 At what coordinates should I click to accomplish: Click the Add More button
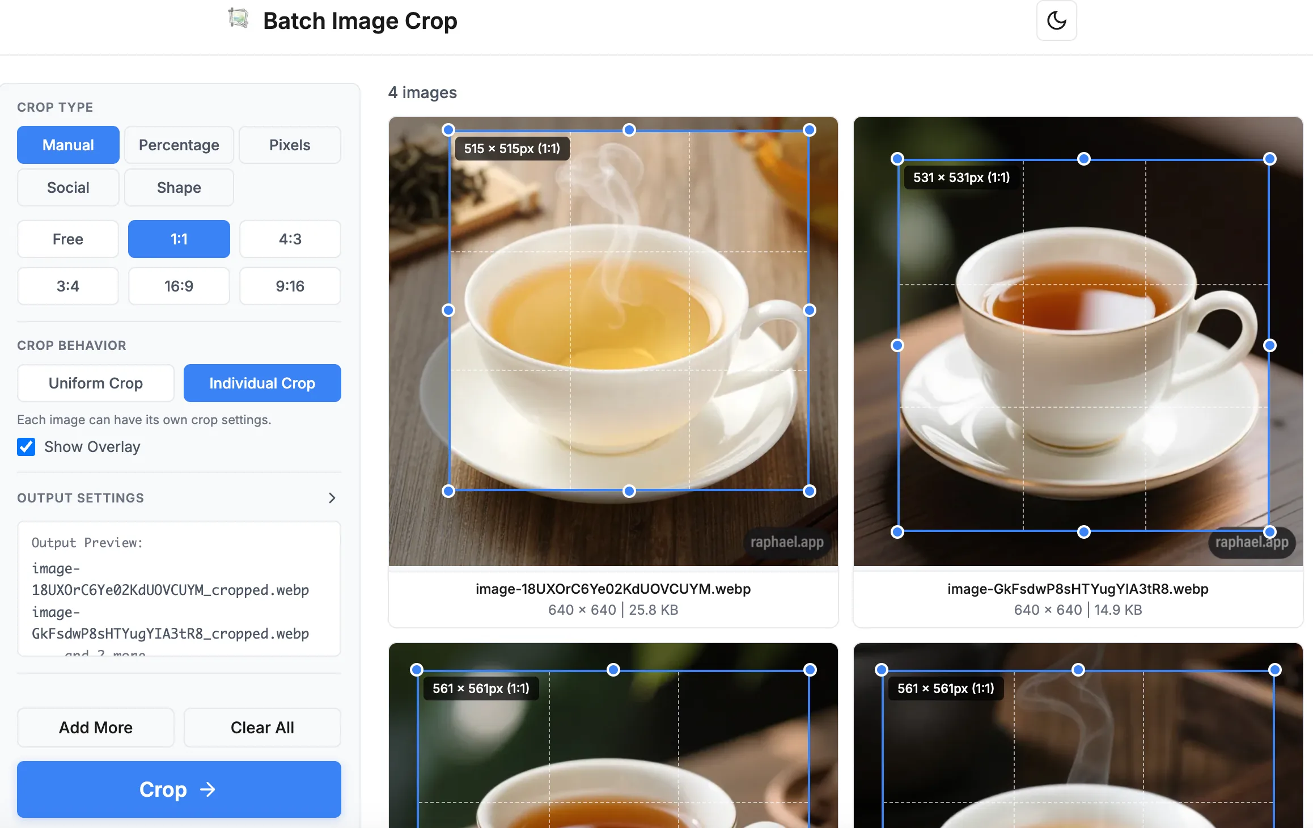coord(95,728)
